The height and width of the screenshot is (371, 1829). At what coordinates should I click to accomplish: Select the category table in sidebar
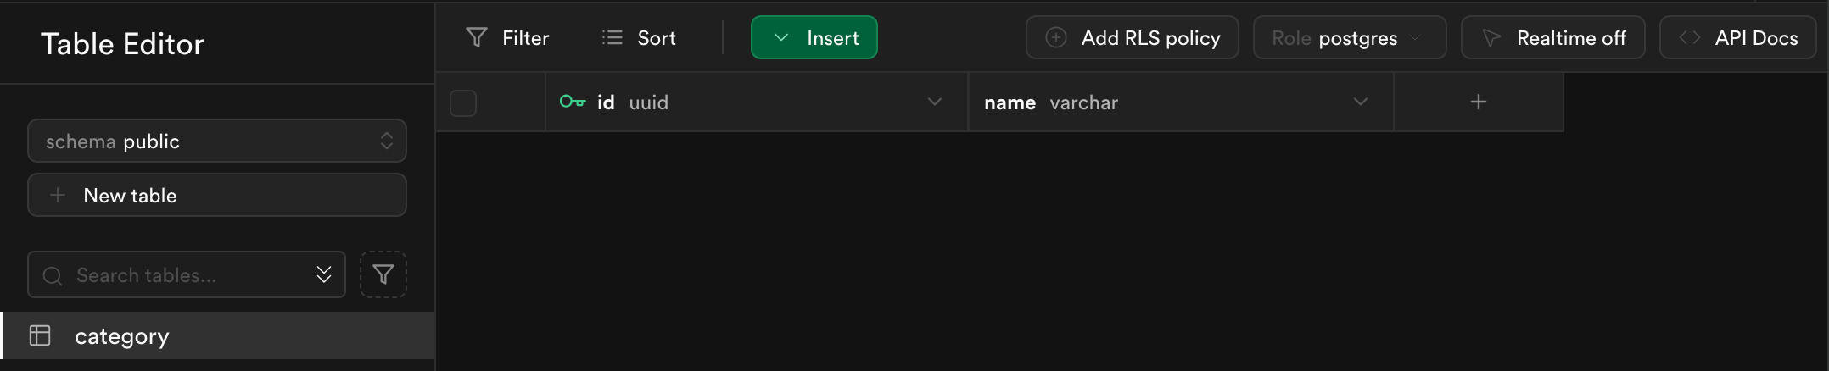(217, 335)
